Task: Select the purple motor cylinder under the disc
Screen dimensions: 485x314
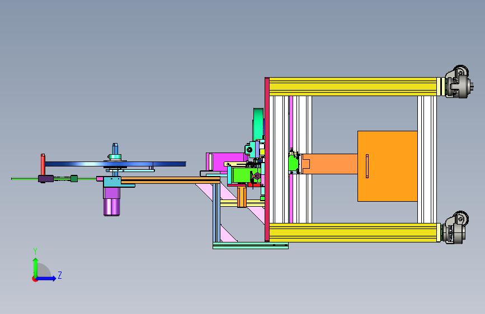Action: (111, 207)
